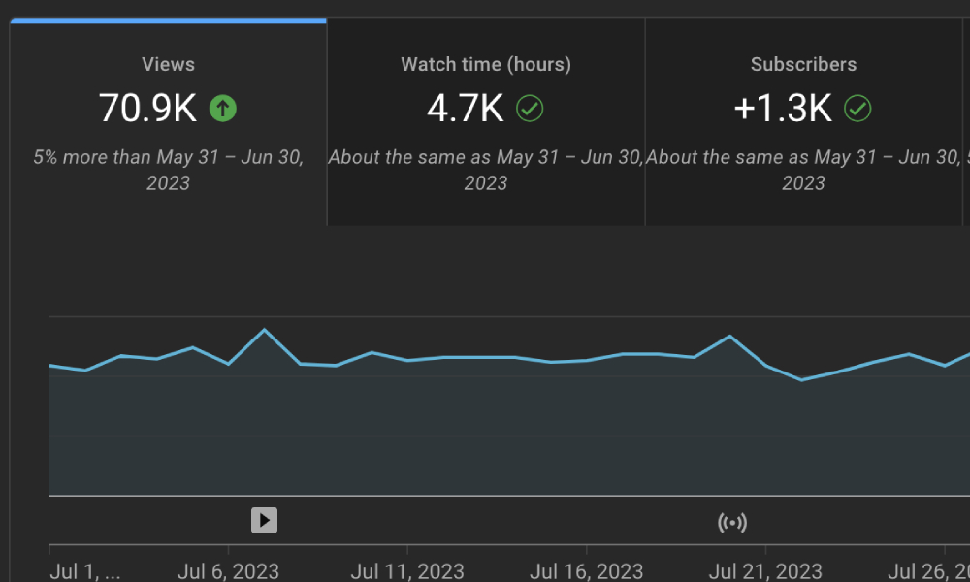The width and height of the screenshot is (970, 582).
Task: Switch to the Views tab
Action: tap(168, 65)
